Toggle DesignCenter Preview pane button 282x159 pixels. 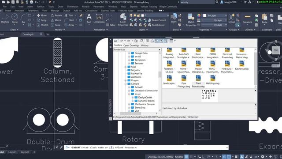[x=161, y=41]
